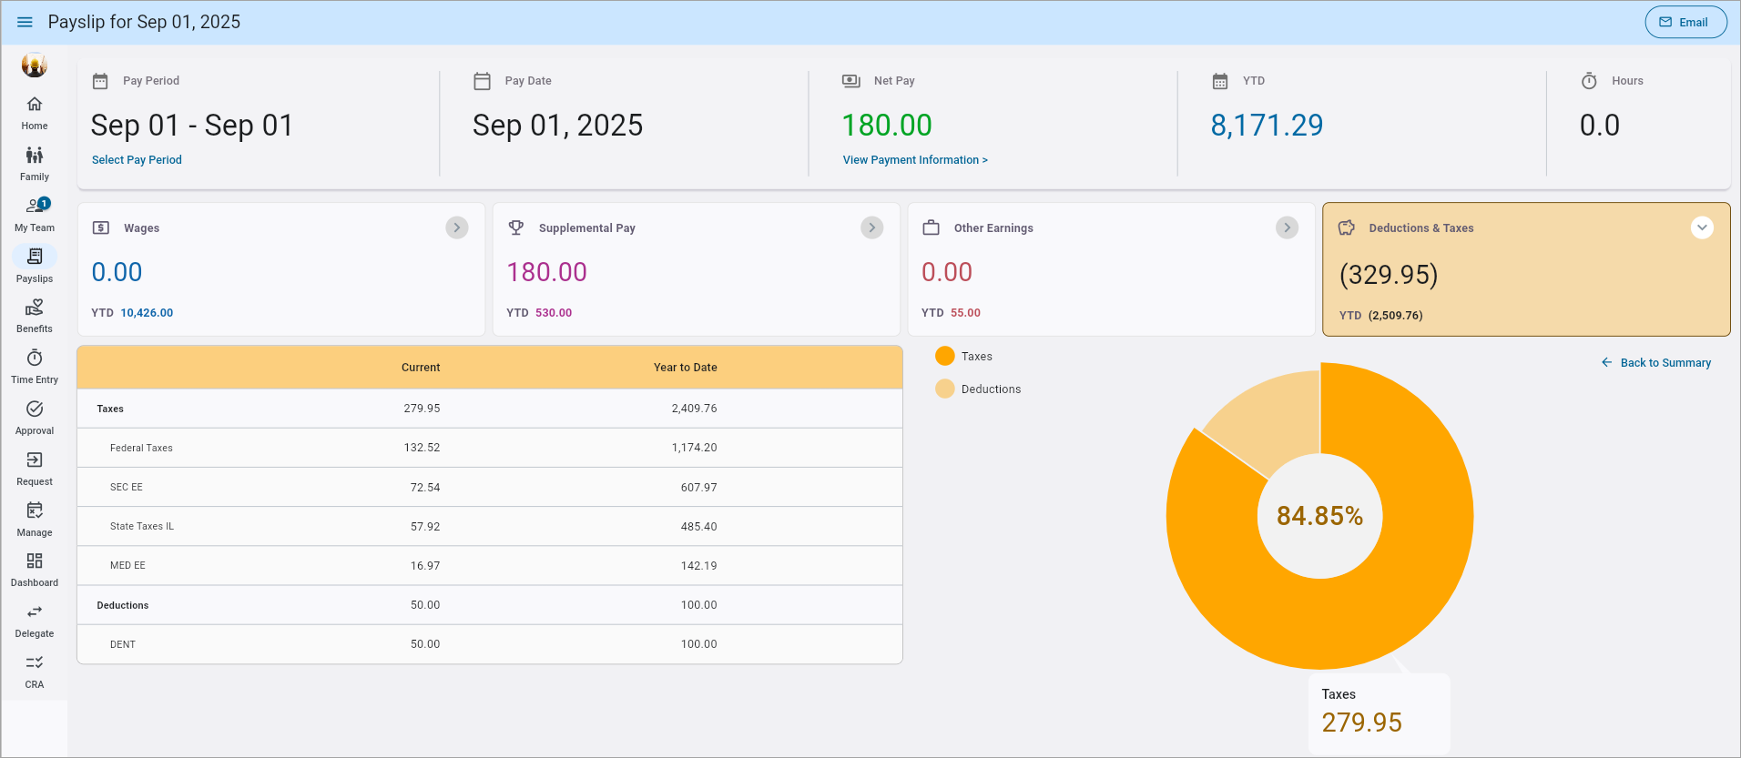Click the Select Pay Period link
This screenshot has height=758, width=1741.
click(x=137, y=160)
